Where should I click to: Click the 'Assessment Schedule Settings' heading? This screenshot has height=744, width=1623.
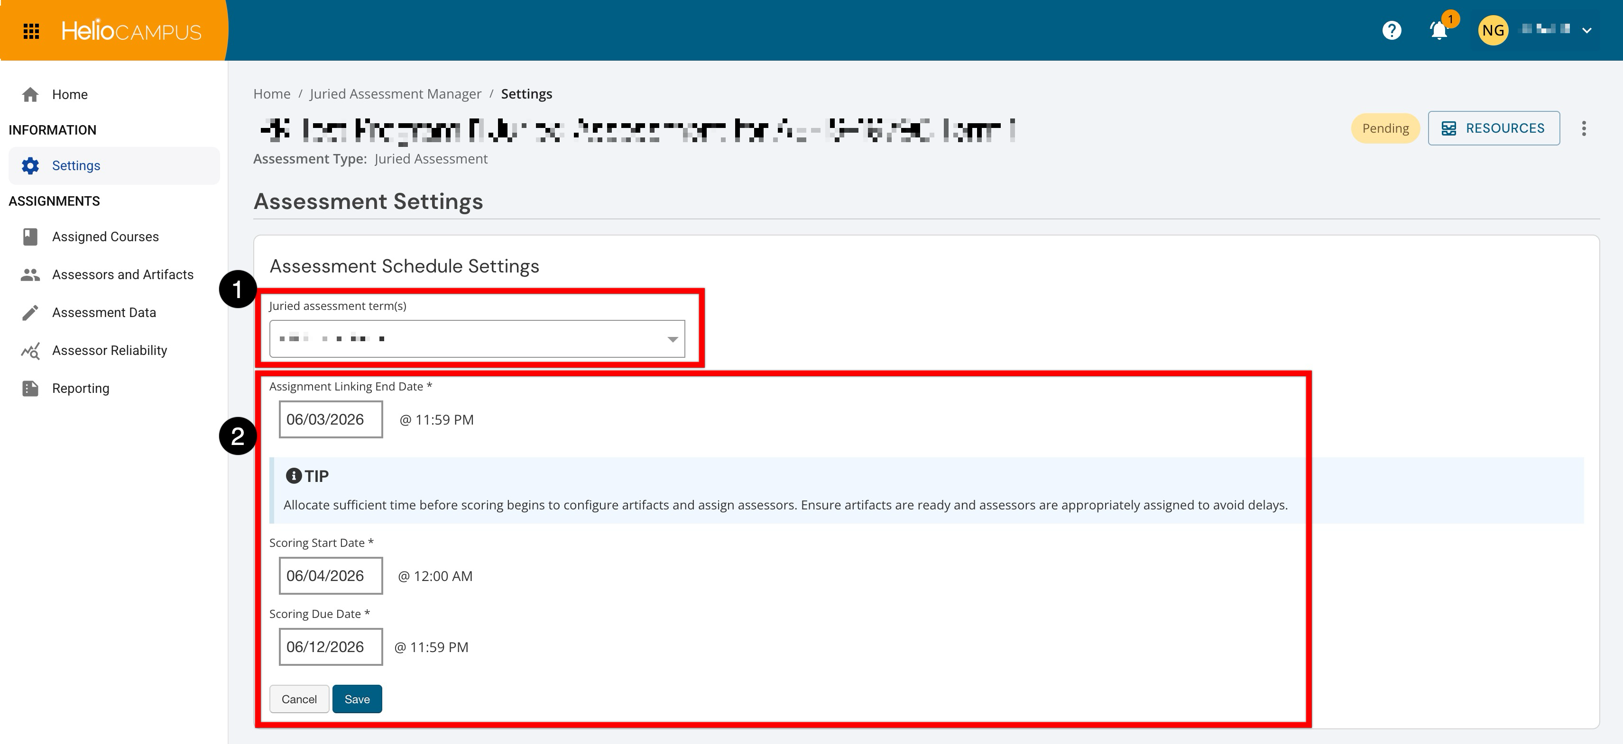(405, 266)
